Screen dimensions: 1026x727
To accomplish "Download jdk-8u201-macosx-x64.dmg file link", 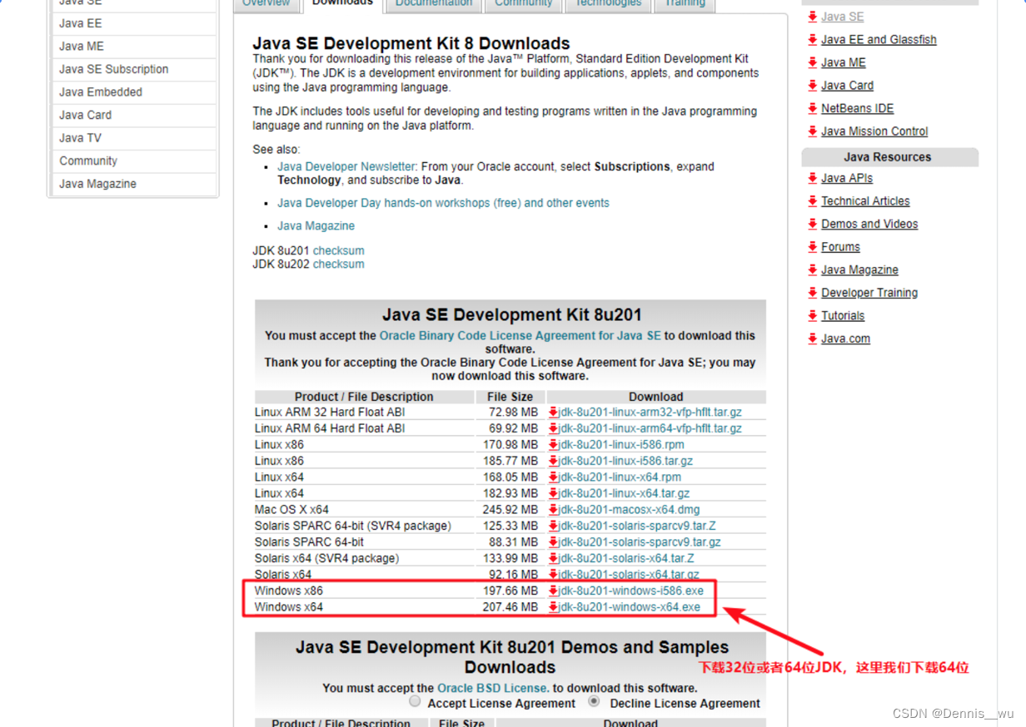I will pyautogui.click(x=630, y=509).
